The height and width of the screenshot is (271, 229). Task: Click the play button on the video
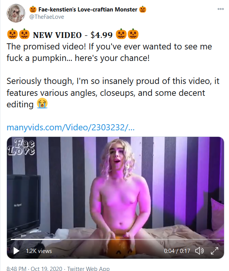[16, 251]
